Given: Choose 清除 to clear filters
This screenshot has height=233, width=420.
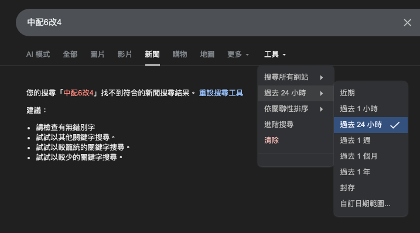Looking at the screenshot, I should tap(271, 141).
